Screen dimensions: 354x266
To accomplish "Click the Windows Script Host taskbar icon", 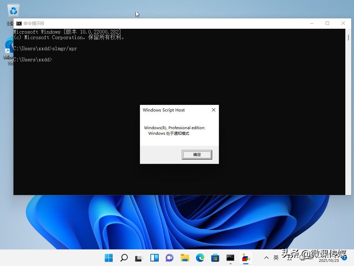I will pos(246,258).
